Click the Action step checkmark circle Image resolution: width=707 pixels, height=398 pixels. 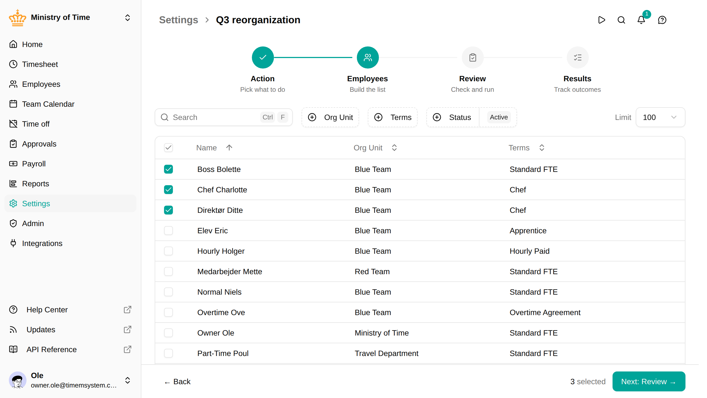(263, 57)
